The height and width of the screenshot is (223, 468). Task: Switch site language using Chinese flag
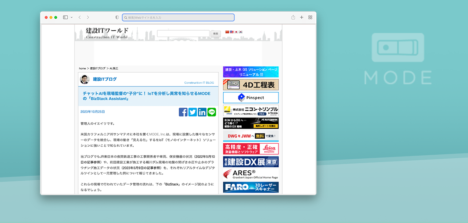[x=227, y=32]
